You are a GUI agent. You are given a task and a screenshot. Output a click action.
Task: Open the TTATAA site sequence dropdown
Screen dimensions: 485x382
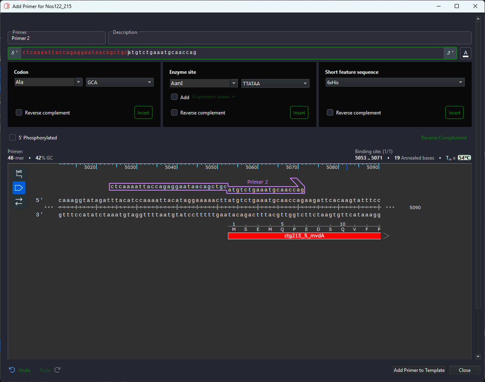click(x=275, y=84)
